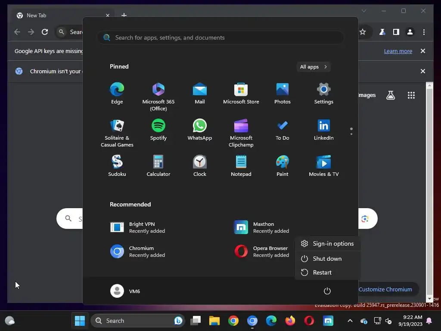The height and width of the screenshot is (331, 441).
Task: Open the To Do app
Action: click(283, 130)
